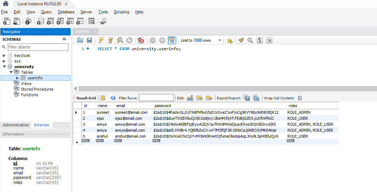377x192 pixels.
Task: Select the sumeet@email.com cell
Action: point(133,112)
